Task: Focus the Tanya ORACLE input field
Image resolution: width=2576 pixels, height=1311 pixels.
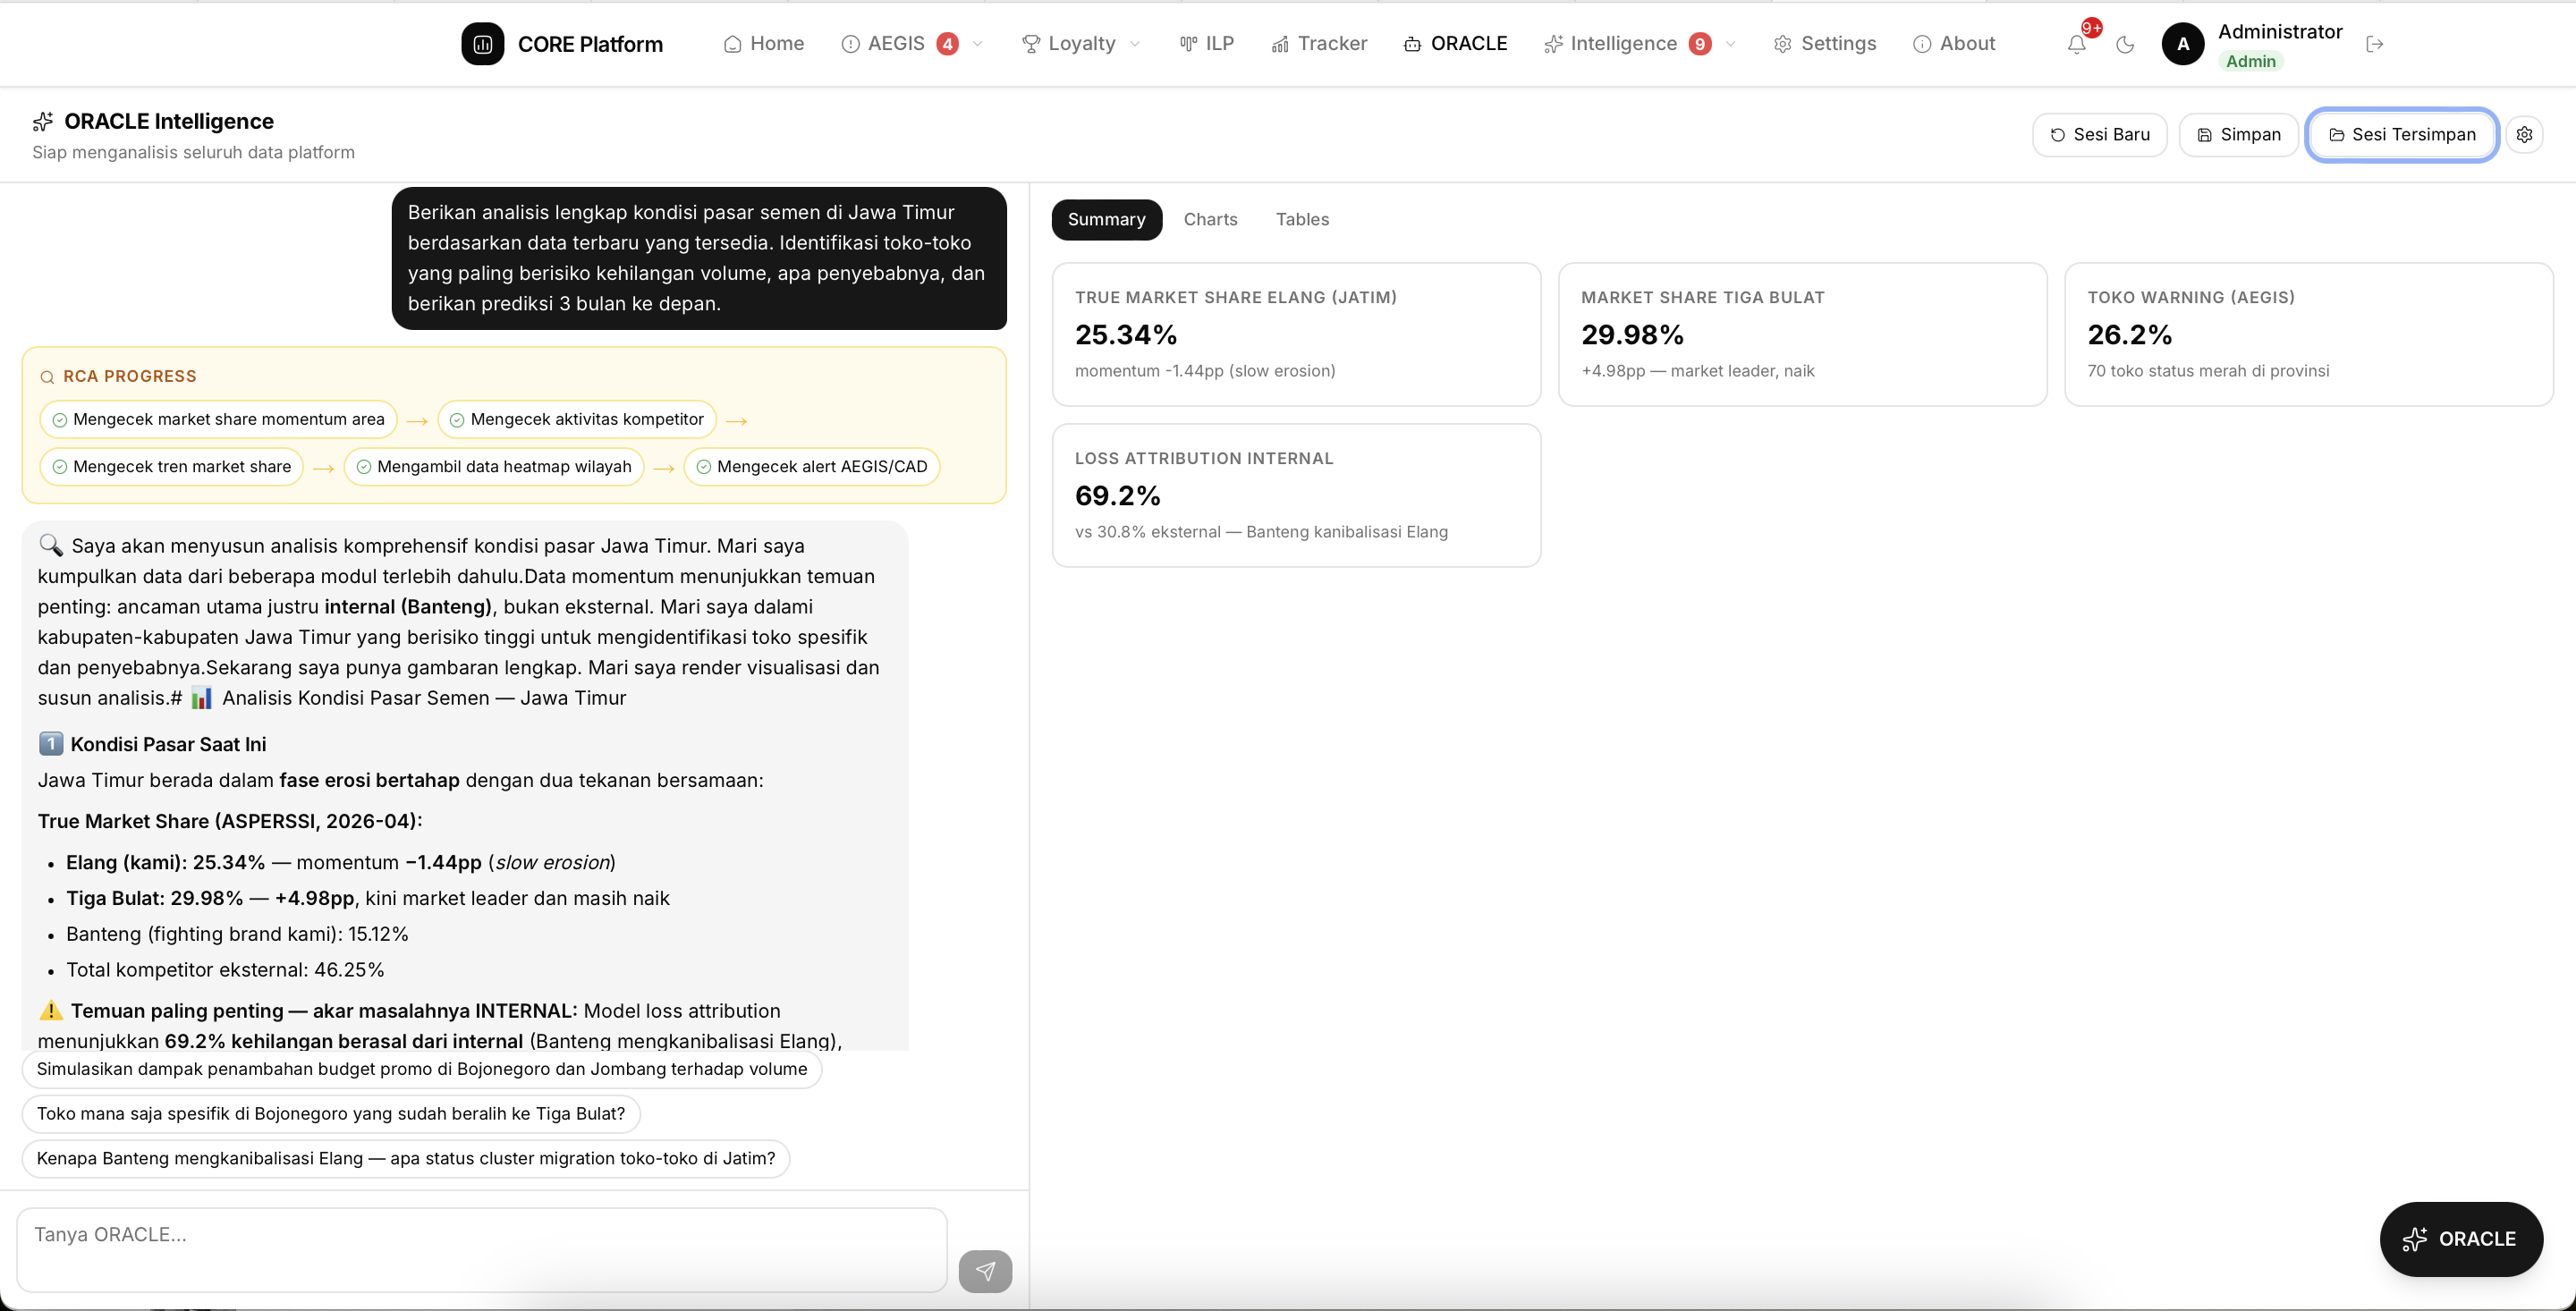Action: 482,1250
